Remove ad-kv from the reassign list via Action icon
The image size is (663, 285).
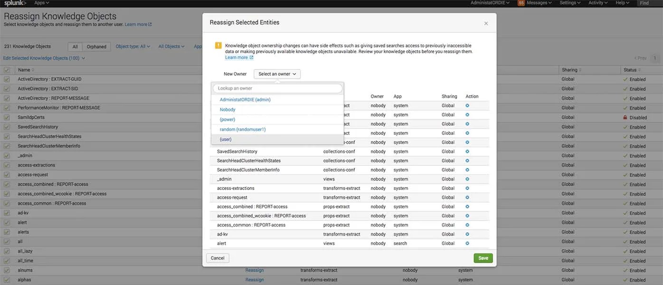467,234
